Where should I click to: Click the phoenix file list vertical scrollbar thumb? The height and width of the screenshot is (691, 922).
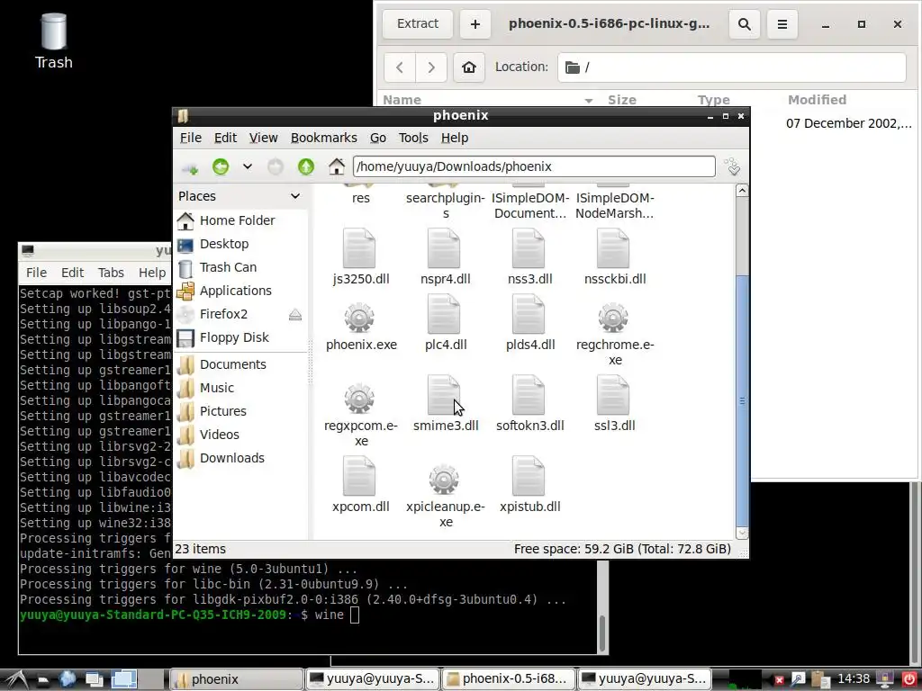(x=742, y=399)
